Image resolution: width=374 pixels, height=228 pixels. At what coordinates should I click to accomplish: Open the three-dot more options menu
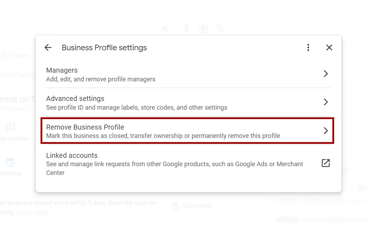[308, 47]
